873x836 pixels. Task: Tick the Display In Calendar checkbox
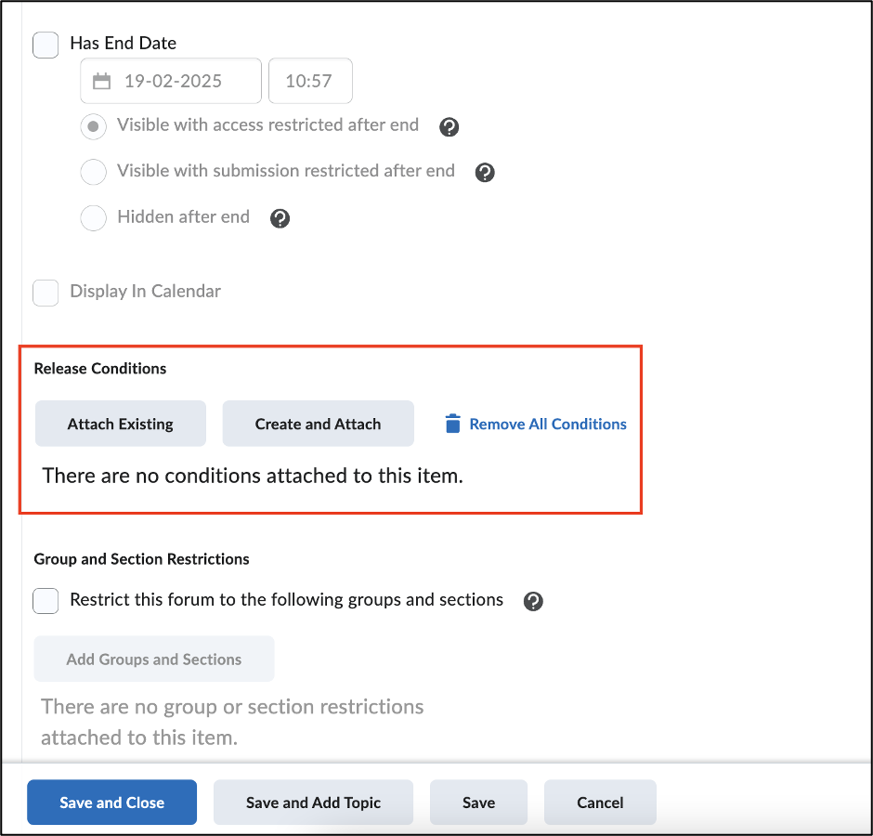point(46,293)
